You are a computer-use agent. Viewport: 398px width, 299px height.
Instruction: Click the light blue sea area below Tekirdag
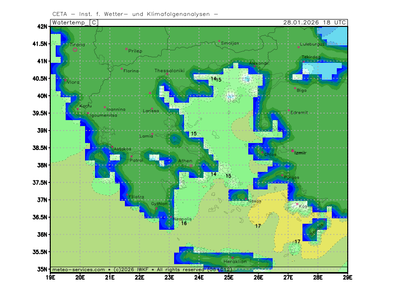323,69
